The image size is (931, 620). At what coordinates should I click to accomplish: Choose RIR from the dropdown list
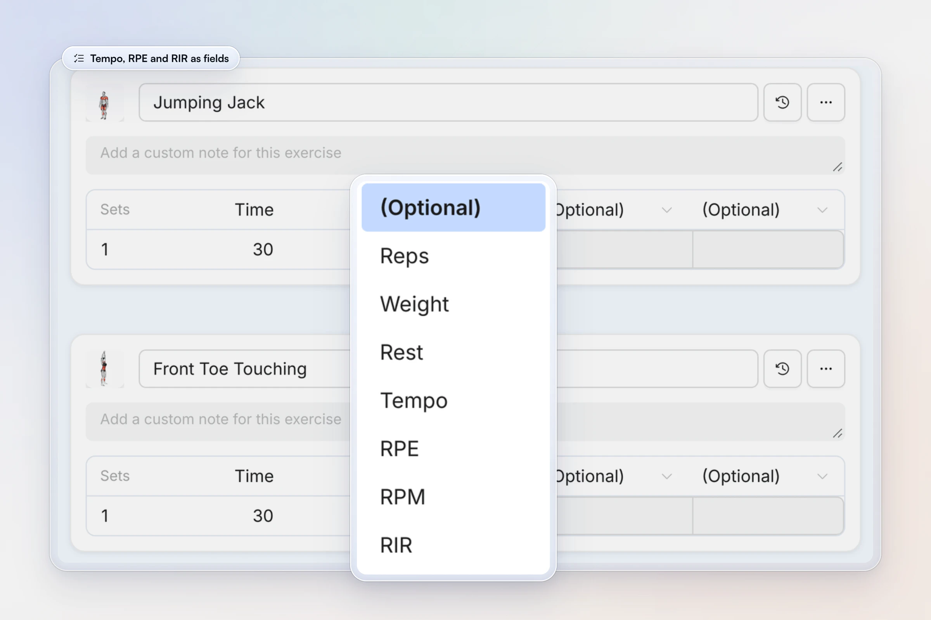(x=453, y=545)
